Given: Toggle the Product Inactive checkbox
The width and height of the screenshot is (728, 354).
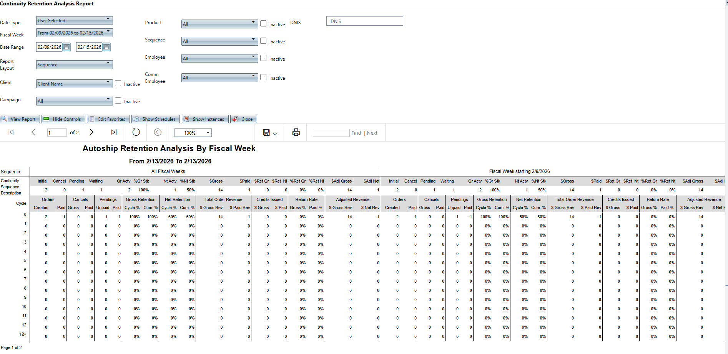Looking at the screenshot, I should click(x=263, y=23).
